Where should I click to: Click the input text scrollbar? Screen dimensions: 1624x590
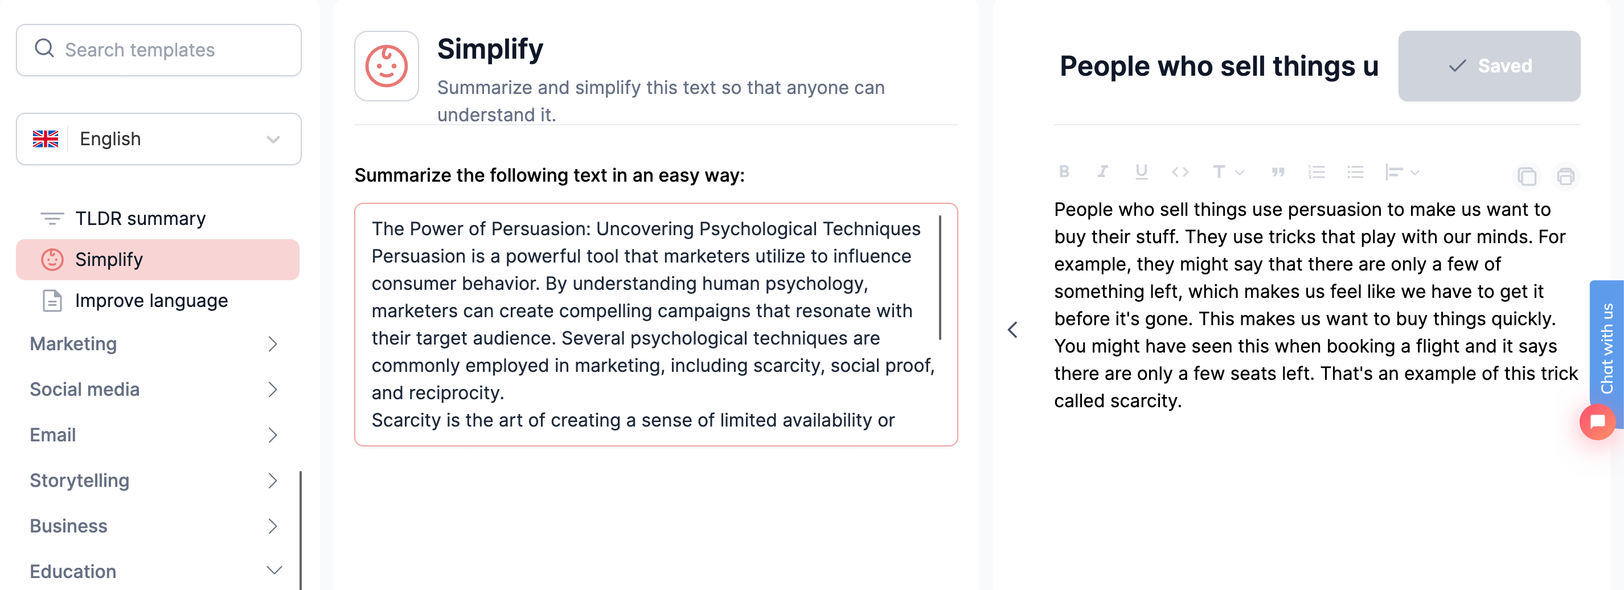point(940,278)
